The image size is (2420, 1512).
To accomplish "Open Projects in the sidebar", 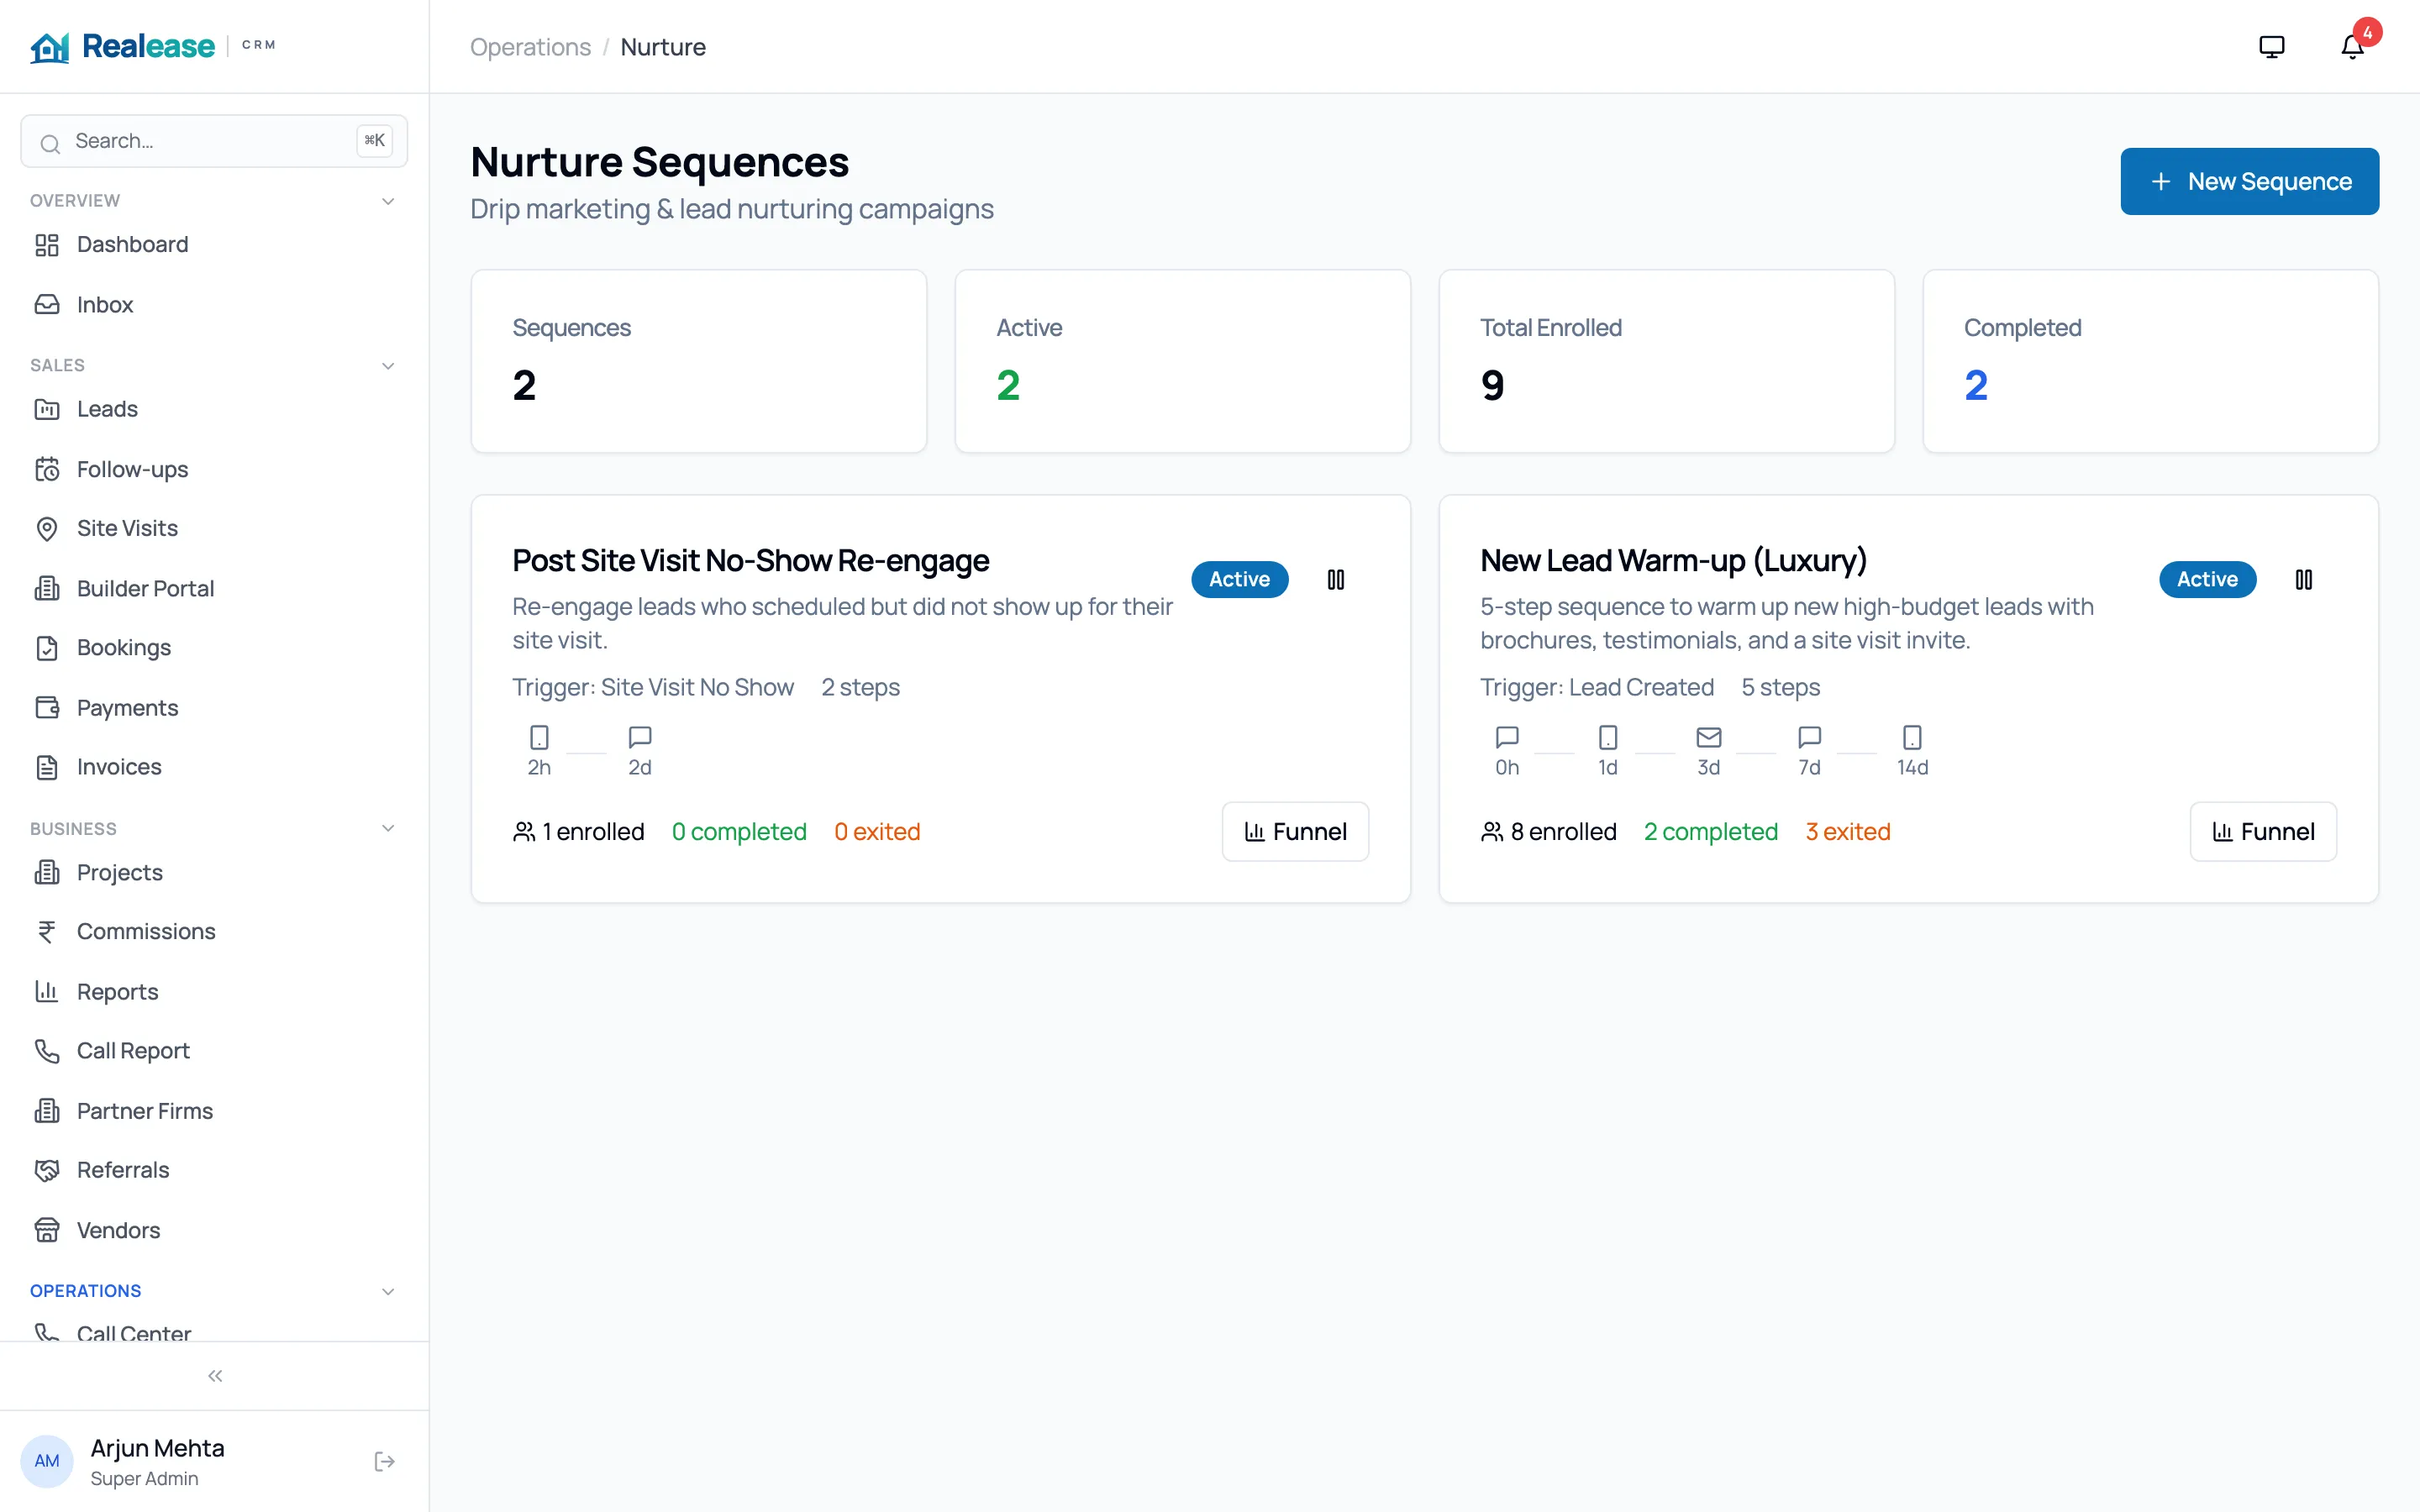I will pos(214,873).
